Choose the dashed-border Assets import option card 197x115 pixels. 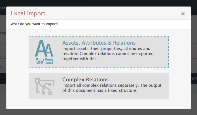click(x=99, y=52)
